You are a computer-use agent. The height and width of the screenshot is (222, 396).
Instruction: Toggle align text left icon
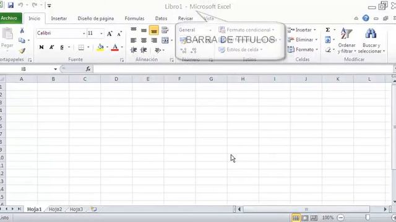tap(134, 40)
